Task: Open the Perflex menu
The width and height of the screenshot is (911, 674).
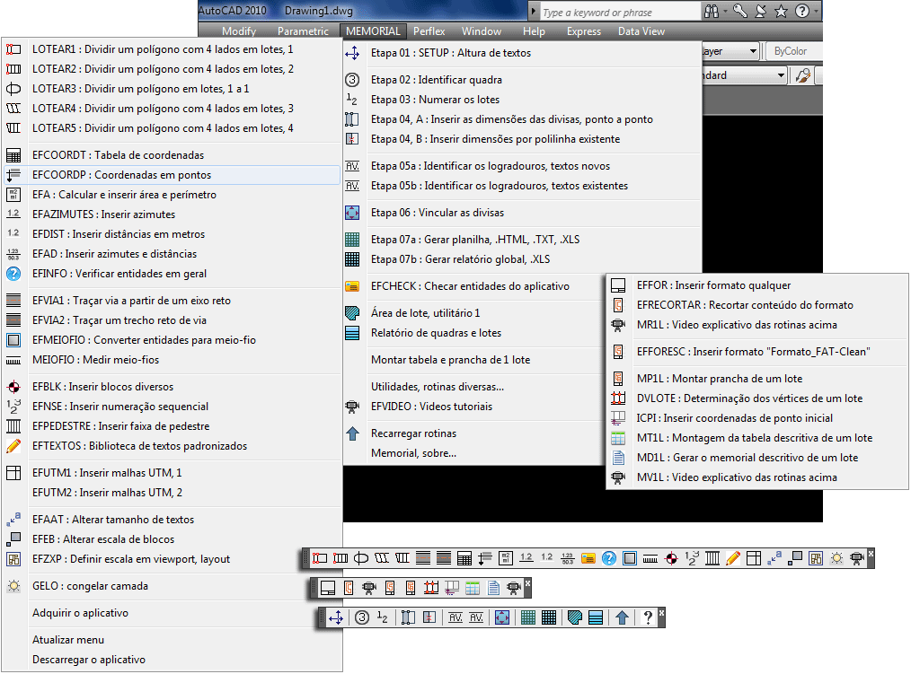Action: tap(429, 31)
